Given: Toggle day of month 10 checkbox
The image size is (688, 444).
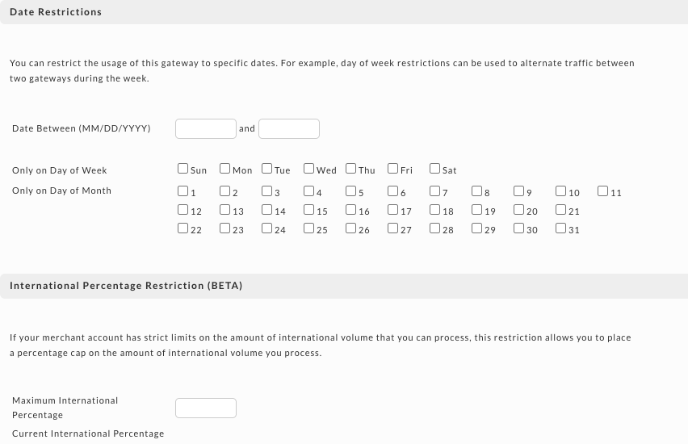Looking at the screenshot, I should click(560, 191).
